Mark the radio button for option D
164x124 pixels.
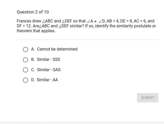click(x=25, y=80)
